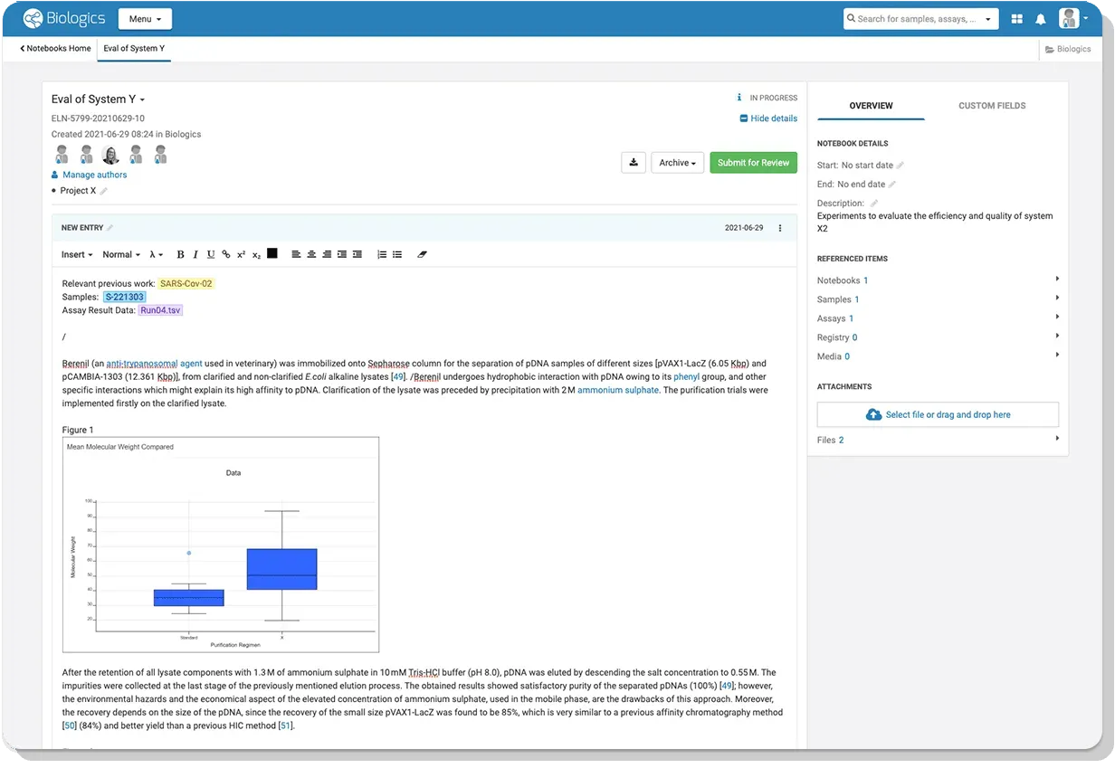
Task: Expand the Files attachments list
Action: (938, 441)
